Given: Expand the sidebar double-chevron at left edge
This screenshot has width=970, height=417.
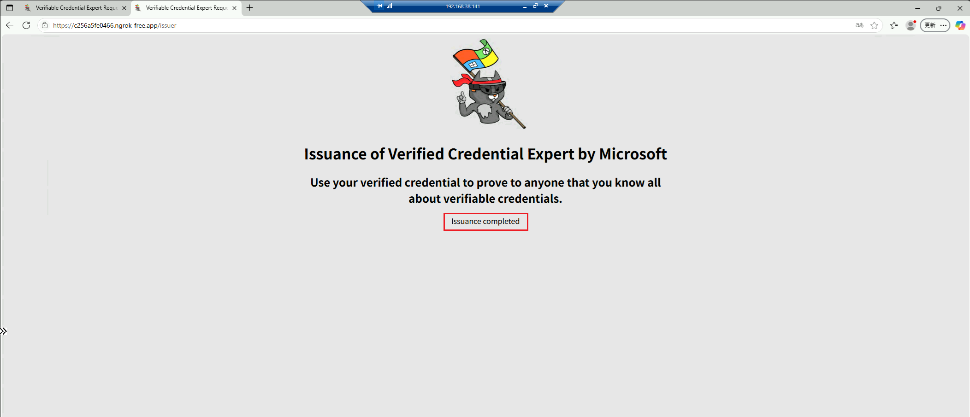Looking at the screenshot, I should point(4,331).
